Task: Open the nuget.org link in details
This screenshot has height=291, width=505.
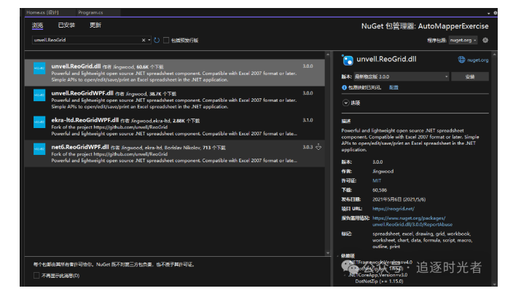Action: pos(477,60)
